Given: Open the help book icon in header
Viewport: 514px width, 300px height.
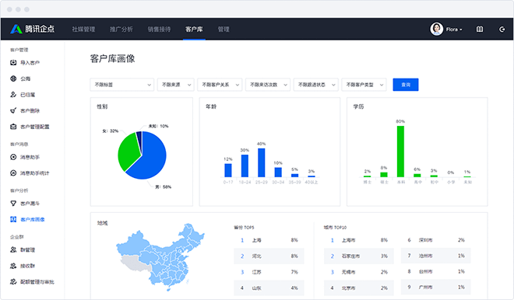Looking at the screenshot, I should click(479, 30).
